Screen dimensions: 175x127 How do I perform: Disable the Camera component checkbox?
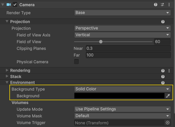(x=15, y=5)
